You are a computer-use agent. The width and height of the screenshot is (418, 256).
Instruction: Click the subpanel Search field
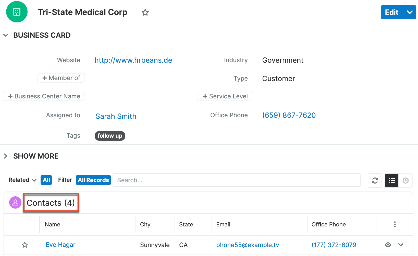tap(236, 180)
